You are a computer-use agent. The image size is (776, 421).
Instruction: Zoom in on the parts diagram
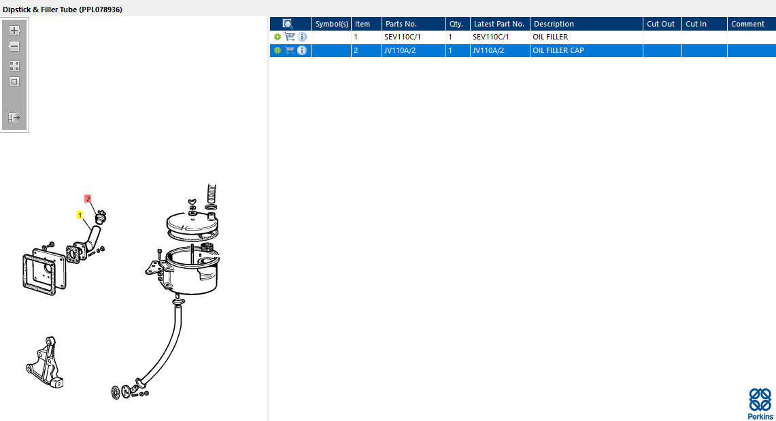[x=14, y=31]
